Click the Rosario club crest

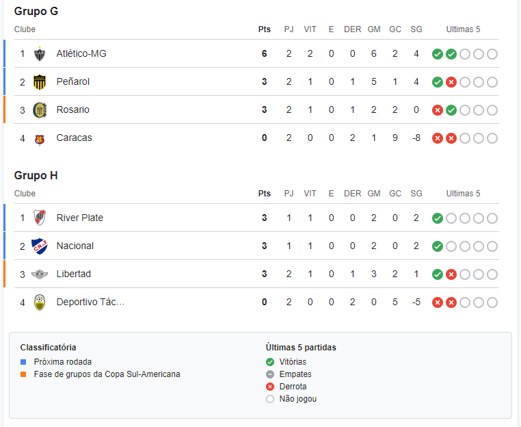coord(40,110)
